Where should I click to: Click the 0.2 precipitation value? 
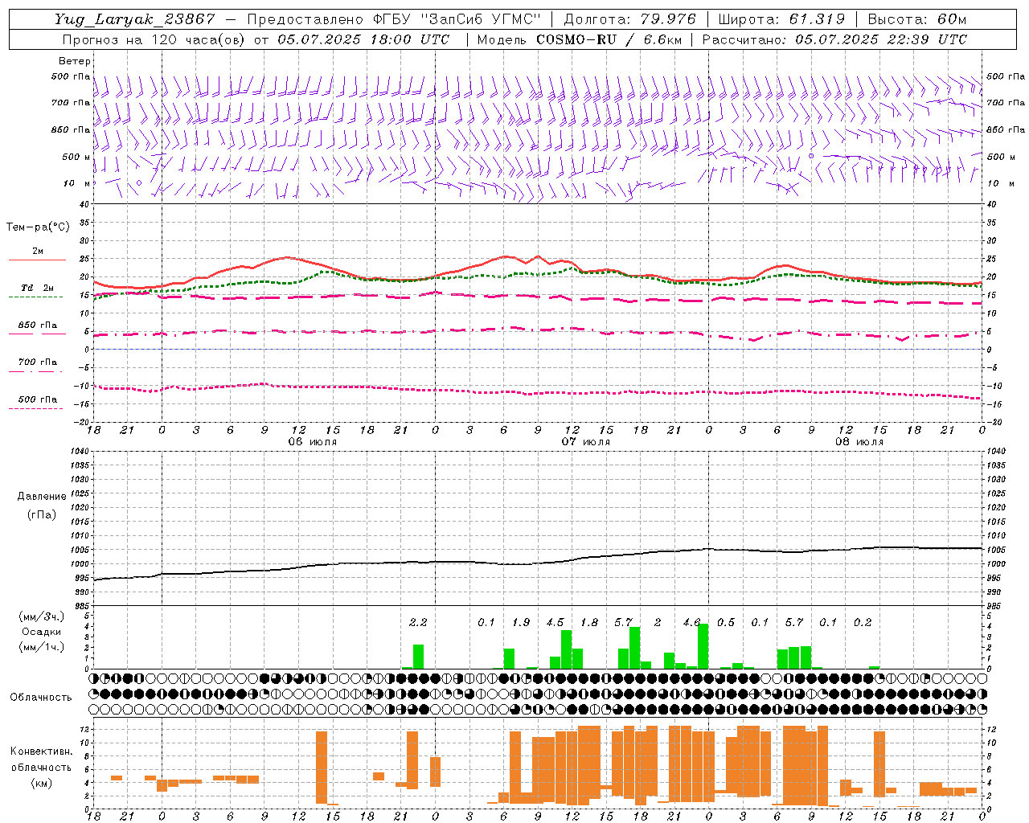[862, 622]
